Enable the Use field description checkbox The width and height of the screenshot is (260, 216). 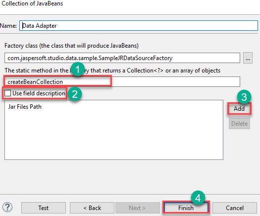(7, 93)
